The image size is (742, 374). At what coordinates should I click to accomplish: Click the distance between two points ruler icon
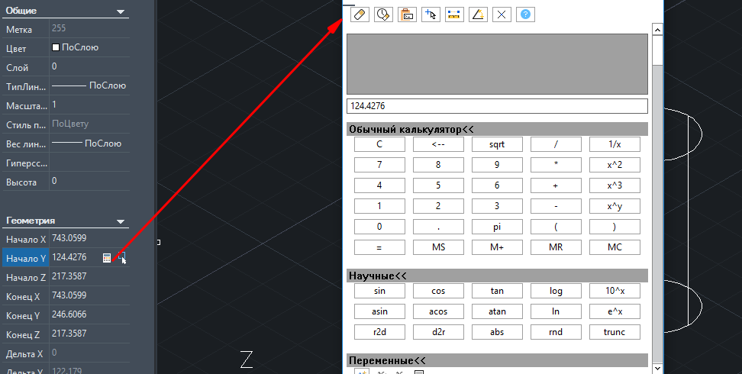[x=454, y=15]
